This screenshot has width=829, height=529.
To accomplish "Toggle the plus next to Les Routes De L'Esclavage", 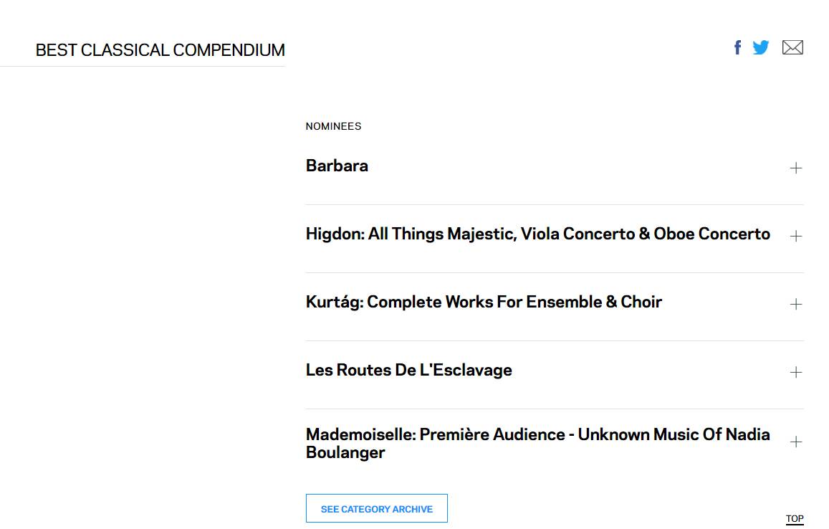I will (x=796, y=373).
